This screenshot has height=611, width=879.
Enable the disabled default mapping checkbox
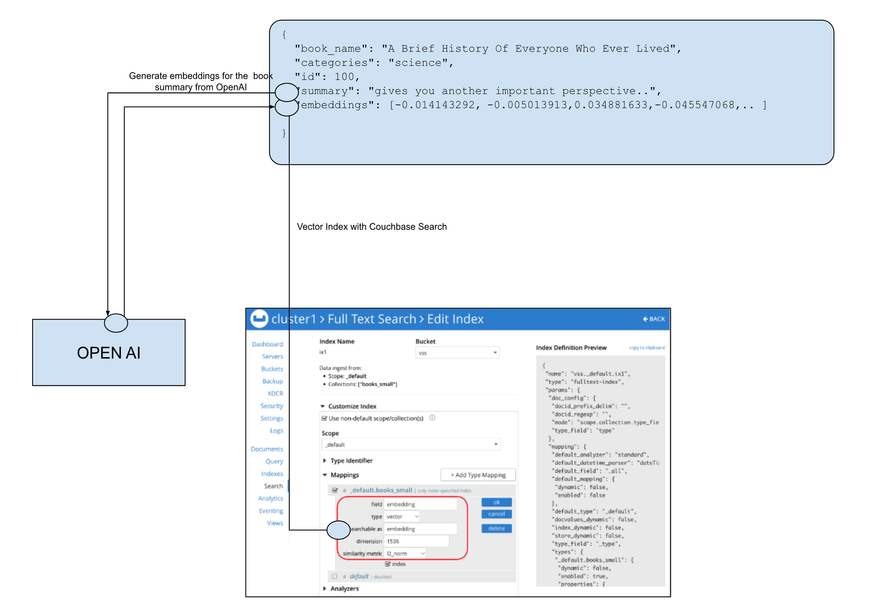(x=335, y=577)
